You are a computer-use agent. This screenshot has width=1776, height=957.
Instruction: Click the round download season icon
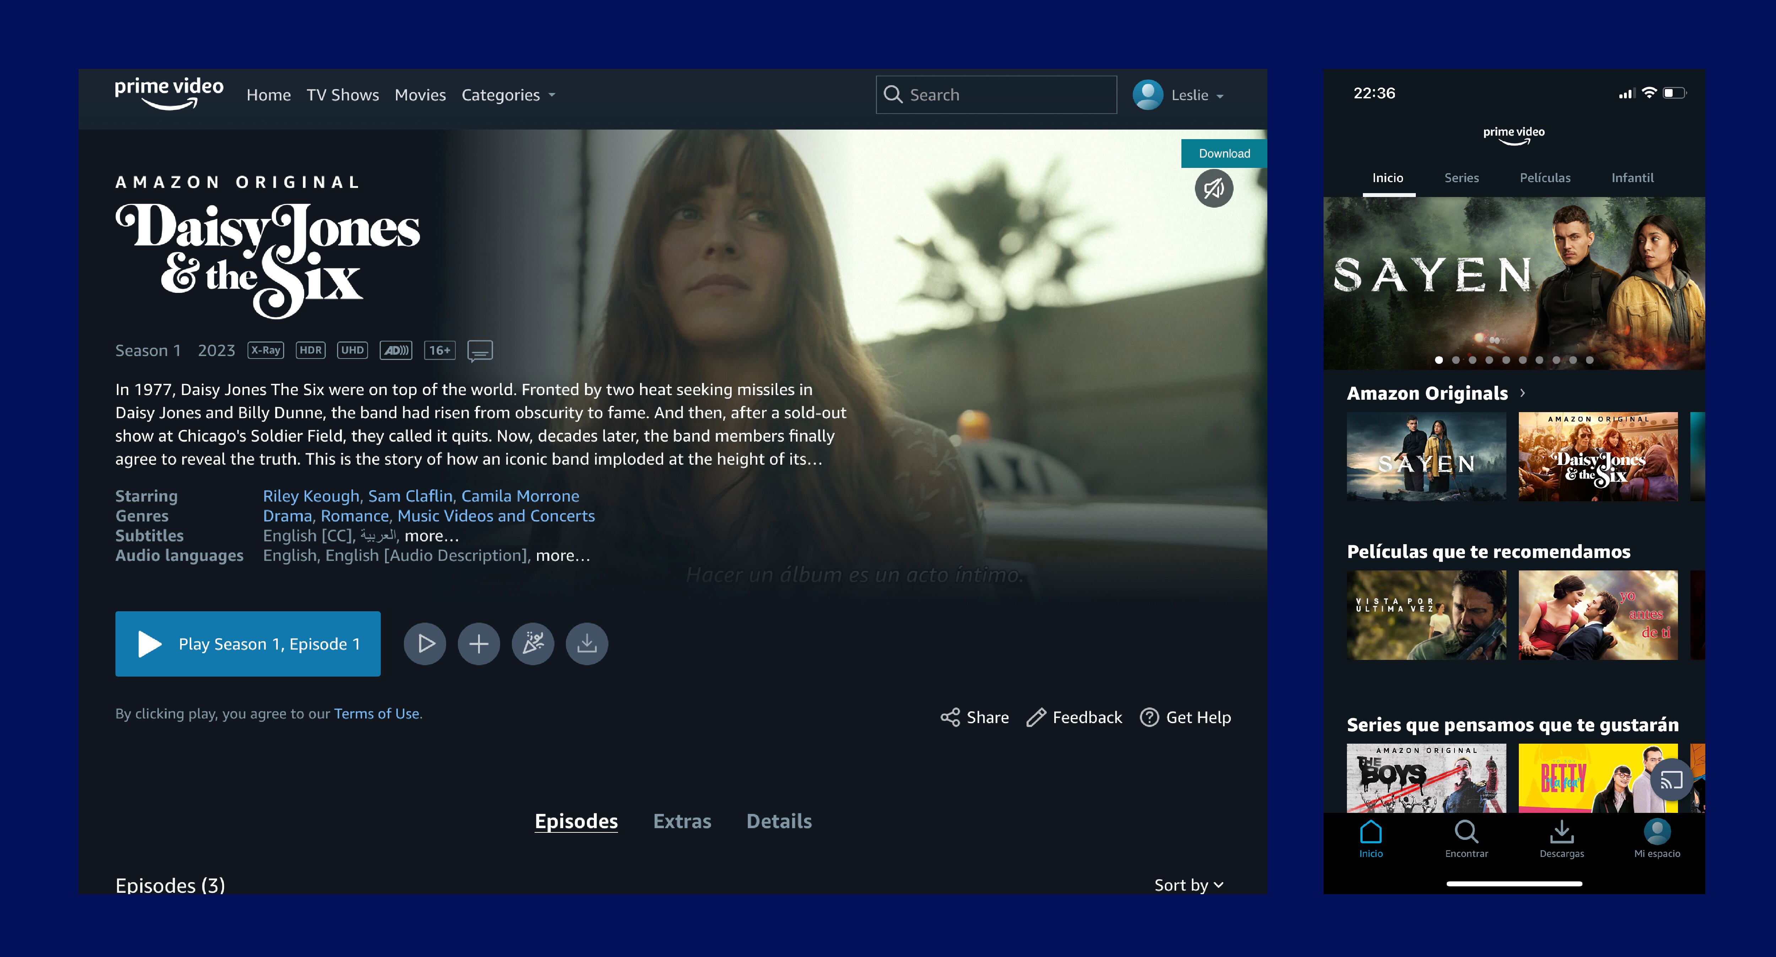[587, 644]
